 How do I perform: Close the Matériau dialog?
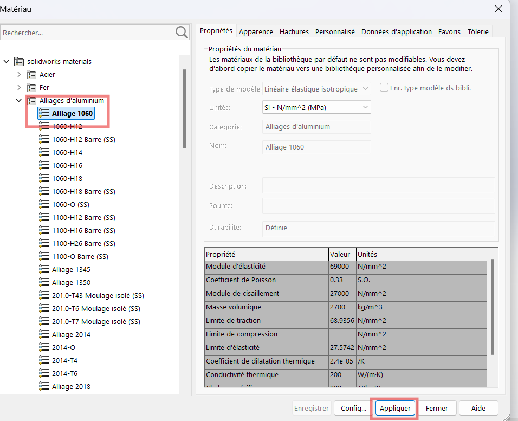[498, 9]
